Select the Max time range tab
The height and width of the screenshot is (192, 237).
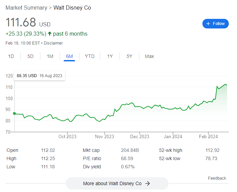click(x=149, y=56)
